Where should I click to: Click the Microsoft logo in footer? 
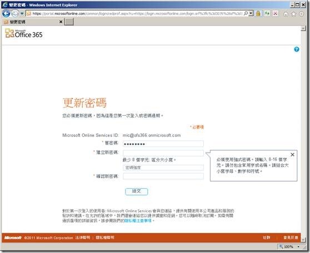tap(13, 237)
